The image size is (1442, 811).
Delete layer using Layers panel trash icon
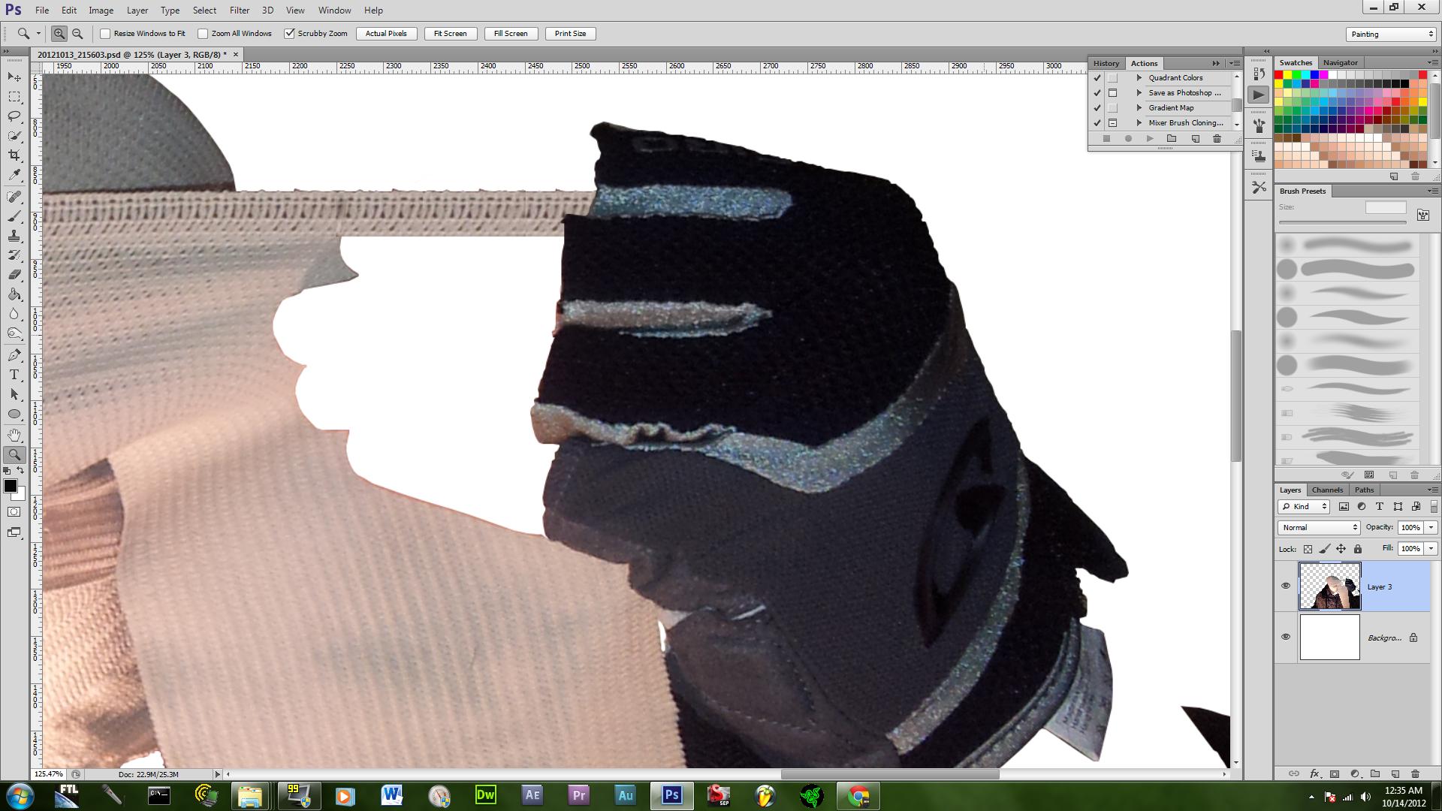[1415, 773]
